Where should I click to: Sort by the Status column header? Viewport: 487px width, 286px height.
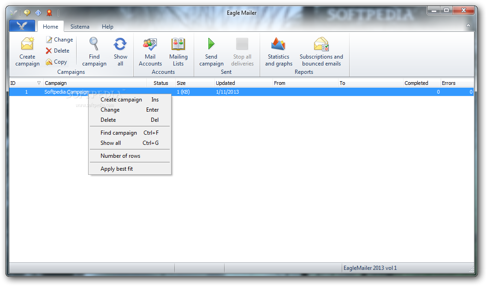point(160,83)
